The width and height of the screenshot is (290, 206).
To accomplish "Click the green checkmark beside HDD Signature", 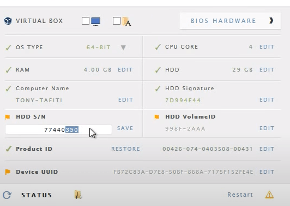I will 158,89.
